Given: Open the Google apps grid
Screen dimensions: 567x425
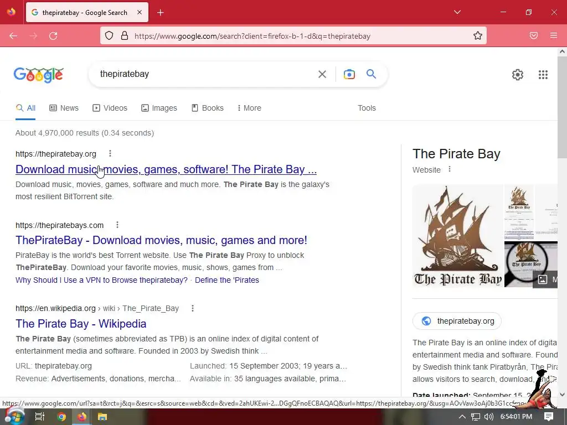Looking at the screenshot, I should [x=543, y=75].
